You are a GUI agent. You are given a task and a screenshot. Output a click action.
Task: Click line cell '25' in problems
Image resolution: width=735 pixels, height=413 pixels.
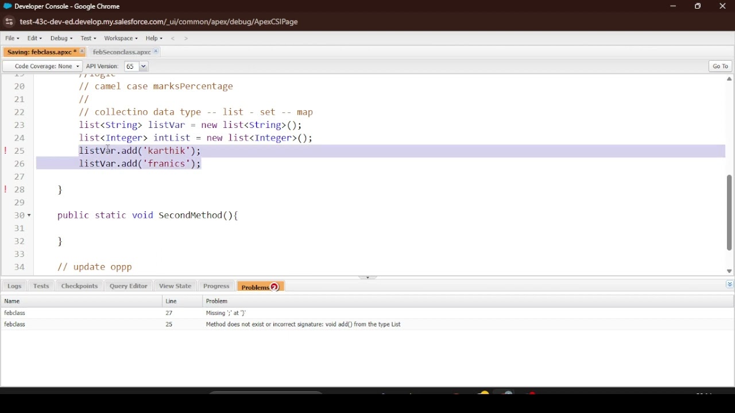[x=169, y=325]
